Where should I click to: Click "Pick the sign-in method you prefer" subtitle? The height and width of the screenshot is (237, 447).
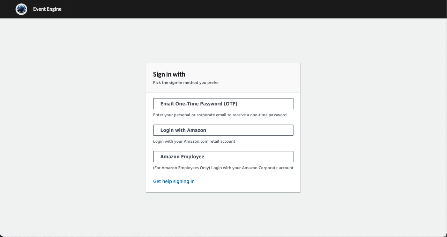pyautogui.click(x=186, y=82)
